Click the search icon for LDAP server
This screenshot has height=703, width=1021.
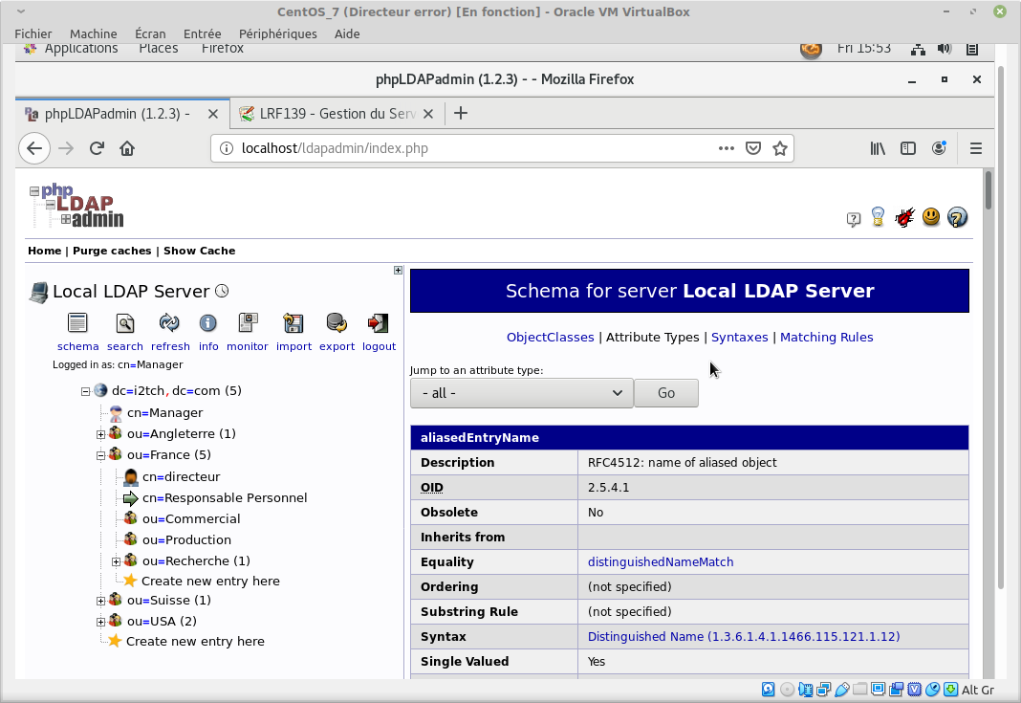(124, 323)
